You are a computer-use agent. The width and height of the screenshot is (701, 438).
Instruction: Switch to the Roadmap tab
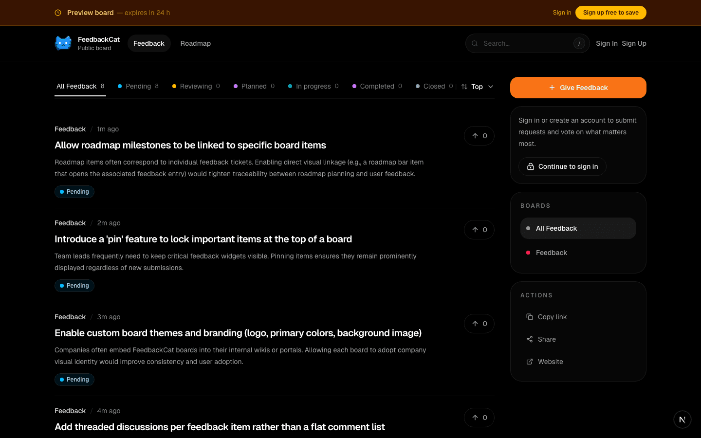[195, 43]
